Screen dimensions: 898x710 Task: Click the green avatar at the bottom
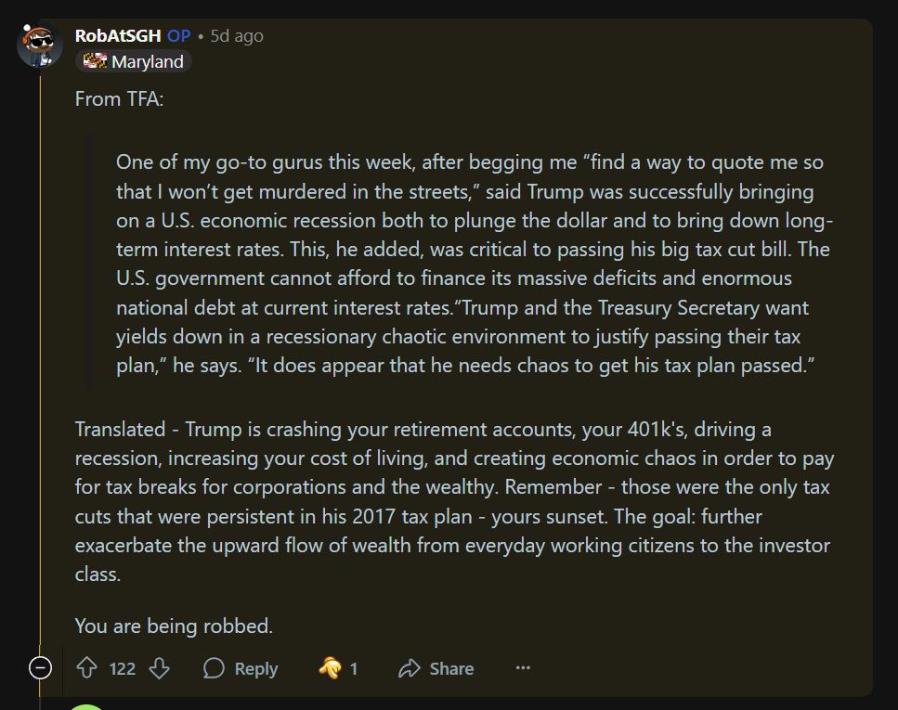point(87,706)
